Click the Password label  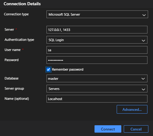(11, 60)
